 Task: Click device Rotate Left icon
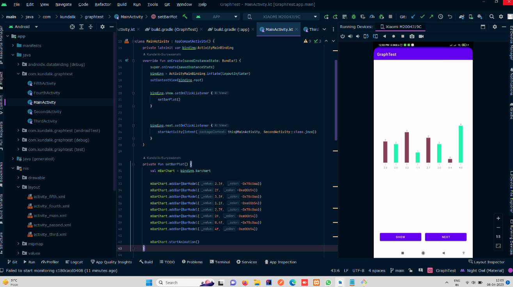(366, 36)
